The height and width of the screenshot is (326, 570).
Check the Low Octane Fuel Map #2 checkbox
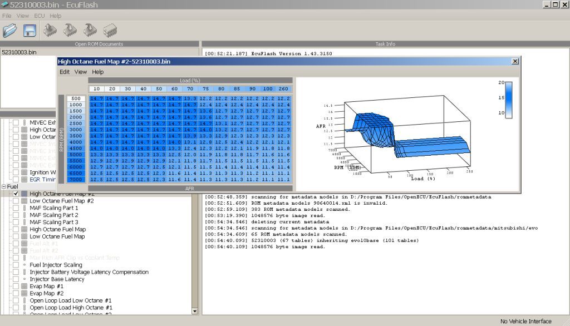16,201
